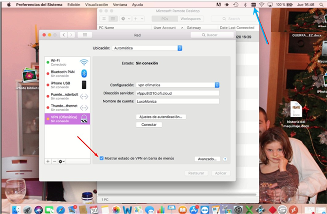
Task: Open TeamViewer from the dock
Action: 205,209
